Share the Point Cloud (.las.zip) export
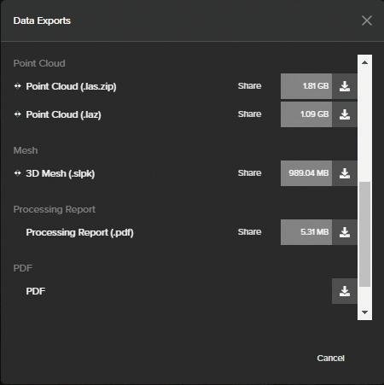The image size is (384, 385). [x=249, y=86]
